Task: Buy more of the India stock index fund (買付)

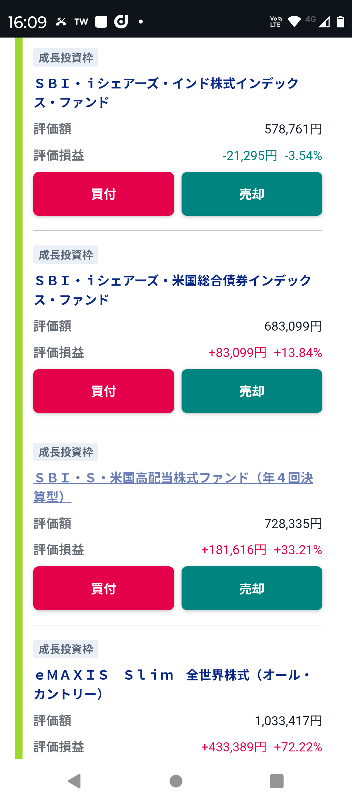Action: click(x=104, y=194)
